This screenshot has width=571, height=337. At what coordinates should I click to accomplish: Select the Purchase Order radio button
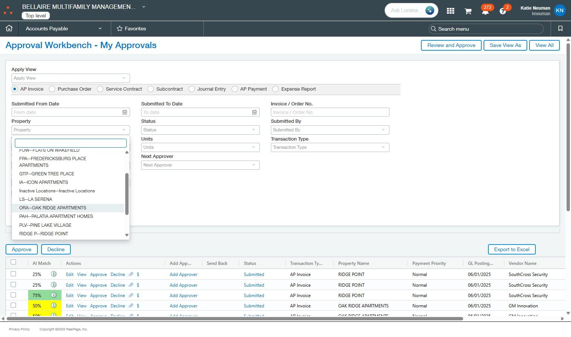click(x=52, y=89)
